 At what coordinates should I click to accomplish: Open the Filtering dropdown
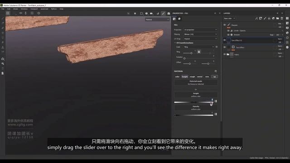point(200,34)
